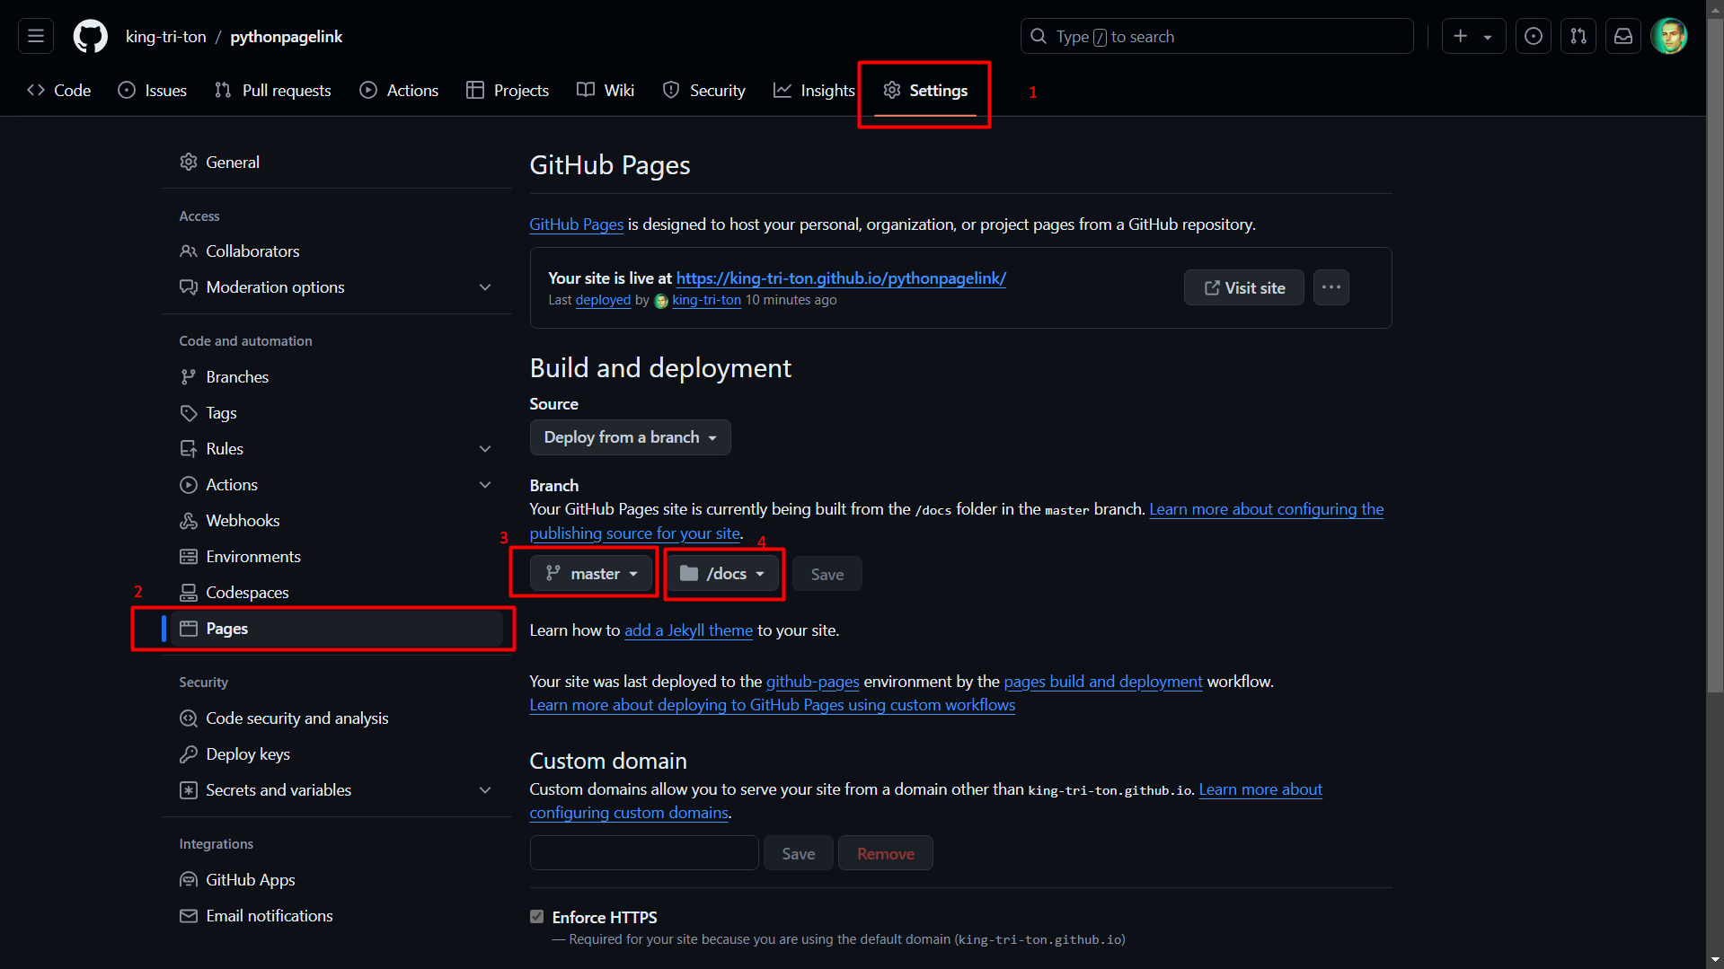Click the sidebar Actions play icon

point(188,485)
